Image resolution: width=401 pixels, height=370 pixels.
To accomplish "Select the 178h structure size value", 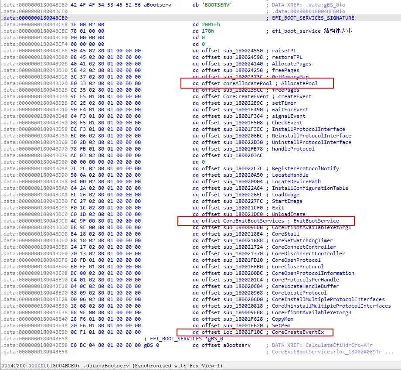I will coord(208,31).
